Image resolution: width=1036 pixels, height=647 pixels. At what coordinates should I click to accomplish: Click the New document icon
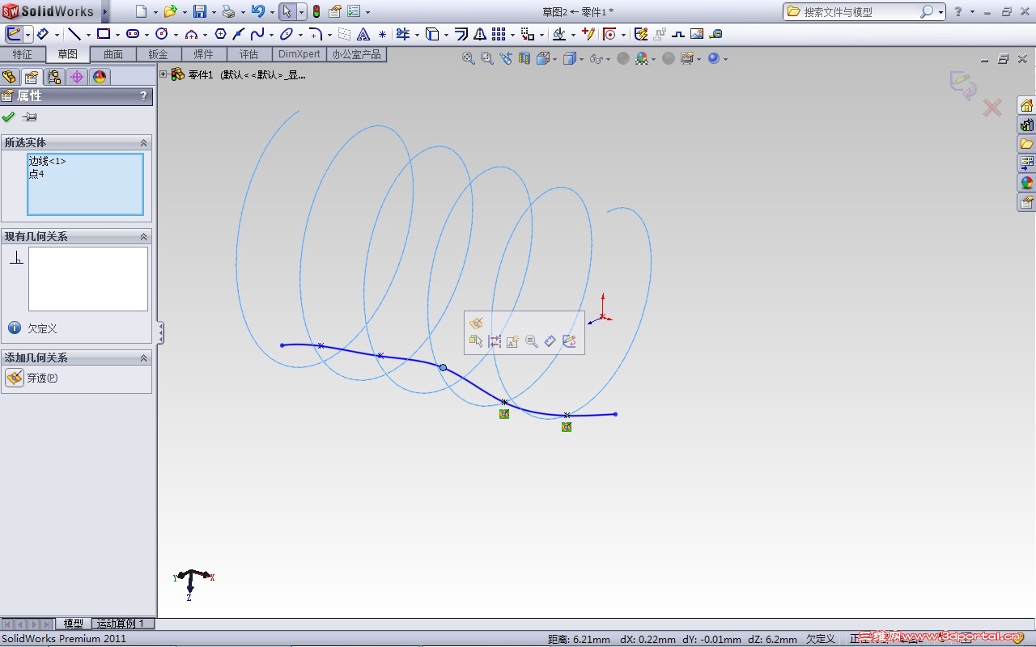(142, 11)
